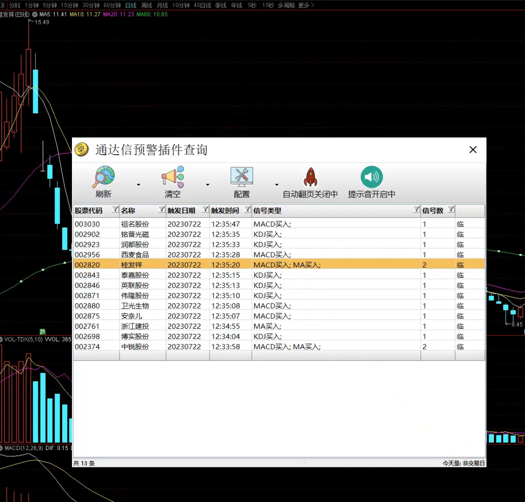Switch to the 分时 chart period tab
This screenshot has width=525, height=502.
(15, 5)
